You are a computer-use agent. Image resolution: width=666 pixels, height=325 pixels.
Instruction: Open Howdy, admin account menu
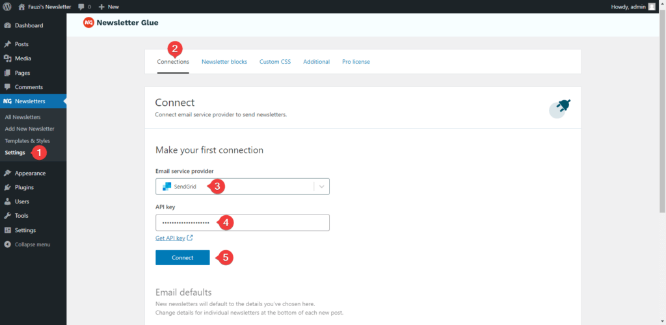click(x=633, y=6)
